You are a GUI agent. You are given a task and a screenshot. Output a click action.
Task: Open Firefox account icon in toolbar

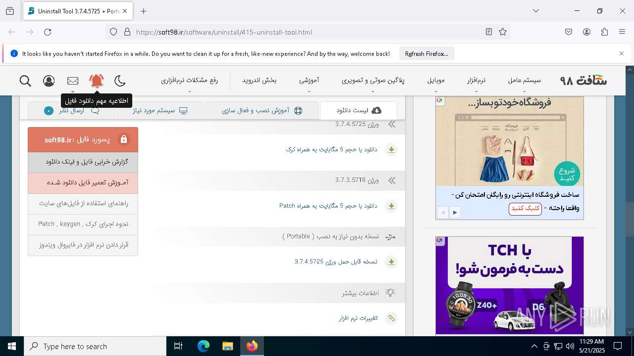(x=586, y=32)
